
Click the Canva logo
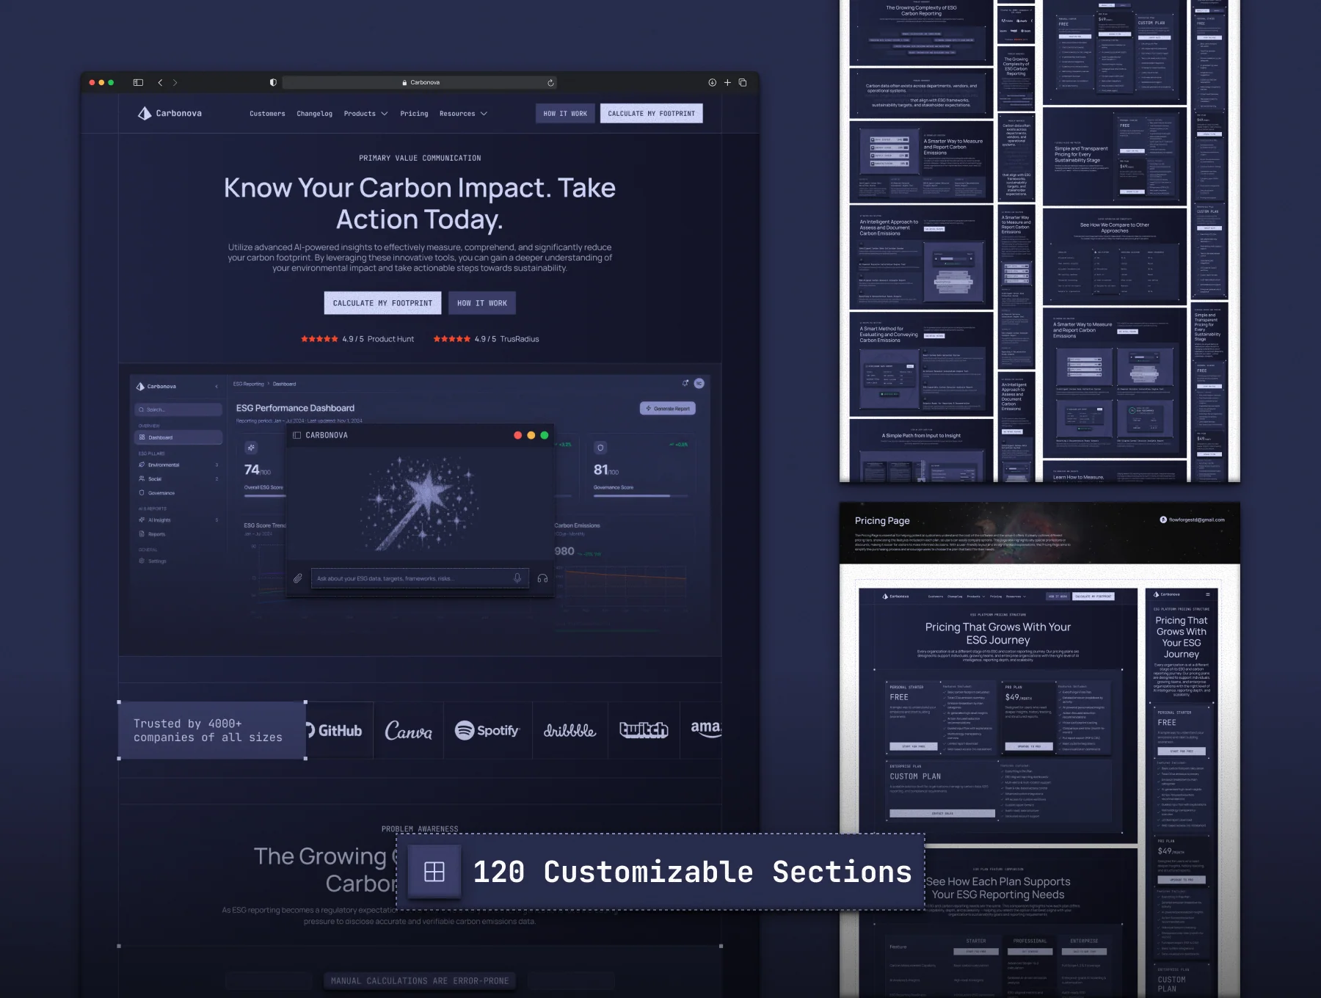[x=408, y=731]
